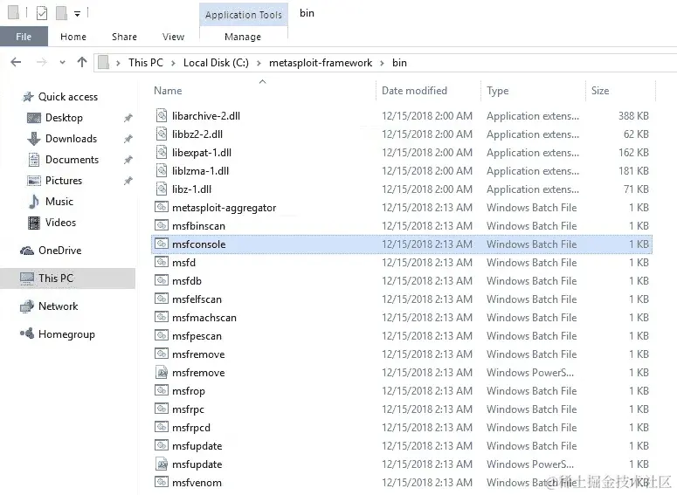The width and height of the screenshot is (677, 495).
Task: Click the Forward navigation arrow
Action: [41, 63]
